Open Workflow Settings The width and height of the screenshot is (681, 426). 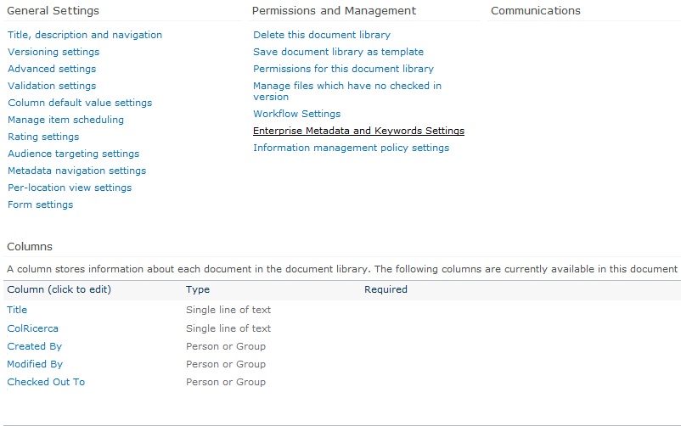(296, 114)
